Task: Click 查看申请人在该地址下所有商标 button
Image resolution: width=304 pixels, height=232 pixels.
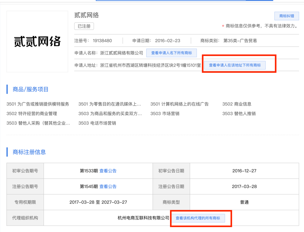Action: pyautogui.click(x=235, y=65)
